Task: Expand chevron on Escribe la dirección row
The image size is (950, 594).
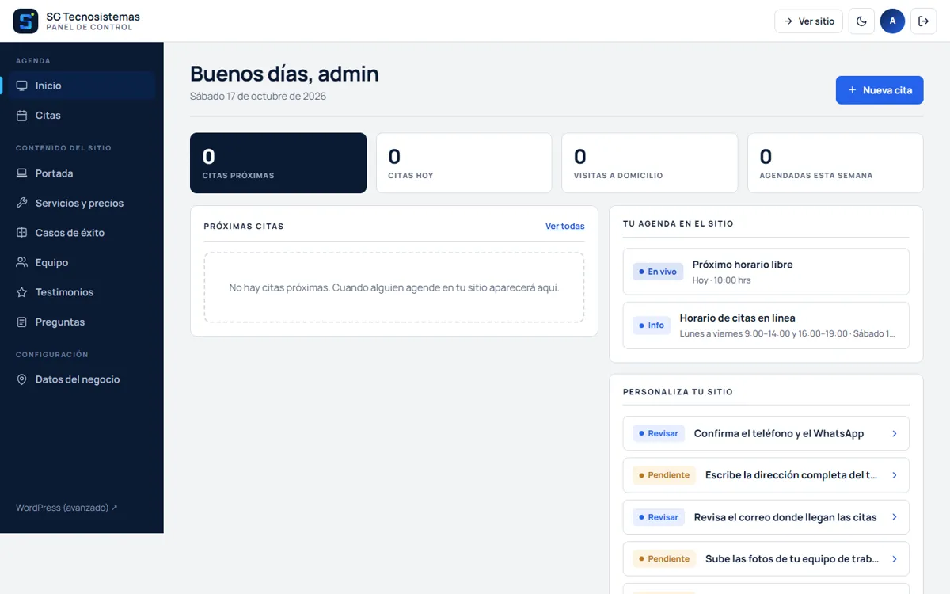Action: pyautogui.click(x=895, y=475)
